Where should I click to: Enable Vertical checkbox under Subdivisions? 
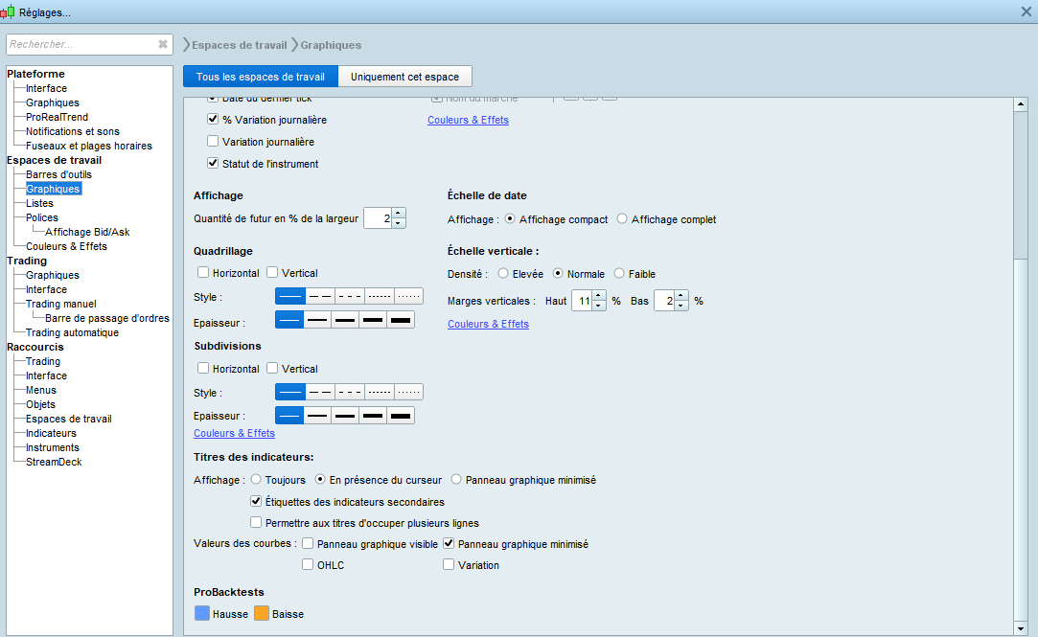click(x=272, y=368)
